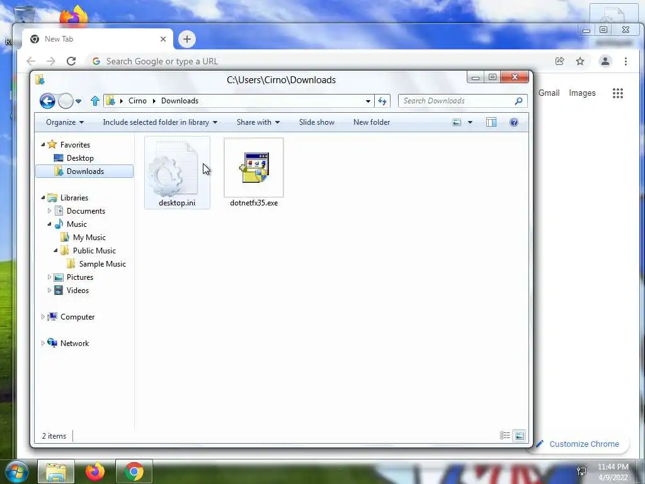Click the Chrome taskbar icon
645x484 pixels.
coord(134,471)
